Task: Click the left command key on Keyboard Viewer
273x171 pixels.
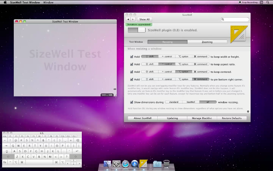Action: (22, 162)
